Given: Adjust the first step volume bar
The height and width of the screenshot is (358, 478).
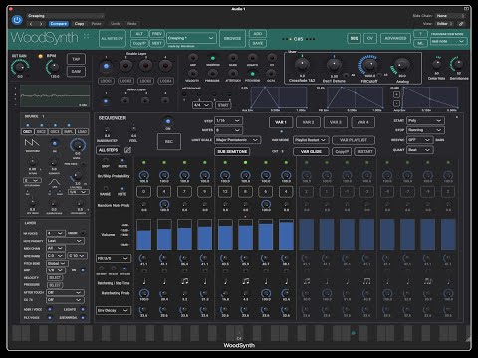Looking at the screenshot, I should pyautogui.click(x=144, y=234).
